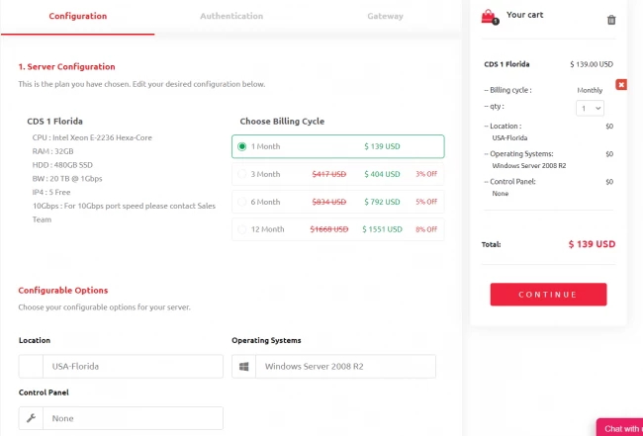Choose the 6 Month billing option
This screenshot has width=643, height=436.
[338, 202]
